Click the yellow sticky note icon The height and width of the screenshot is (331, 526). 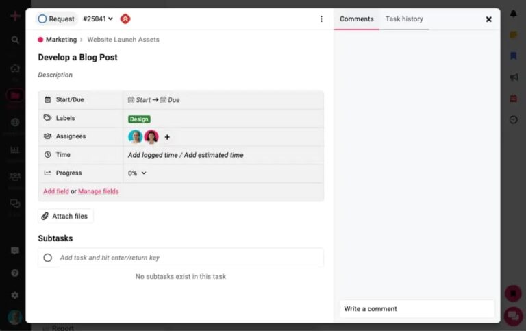tap(513, 35)
